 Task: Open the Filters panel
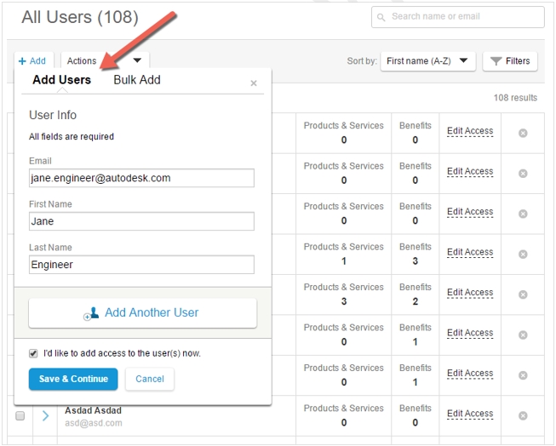(510, 61)
